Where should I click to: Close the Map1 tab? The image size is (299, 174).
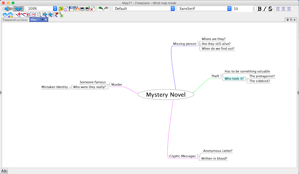click(46, 20)
